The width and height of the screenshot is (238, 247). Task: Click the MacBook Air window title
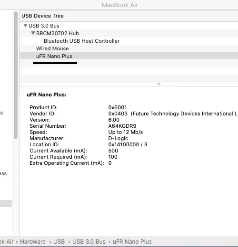click(120, 5)
